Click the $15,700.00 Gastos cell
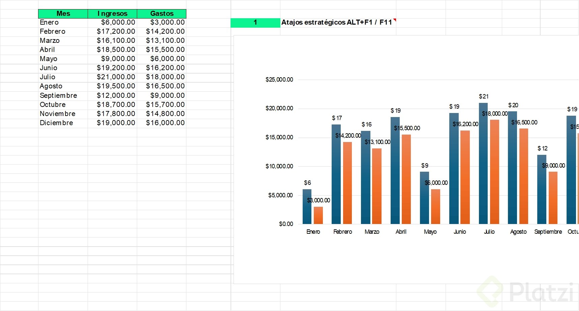The width and height of the screenshot is (579, 311). [x=162, y=105]
